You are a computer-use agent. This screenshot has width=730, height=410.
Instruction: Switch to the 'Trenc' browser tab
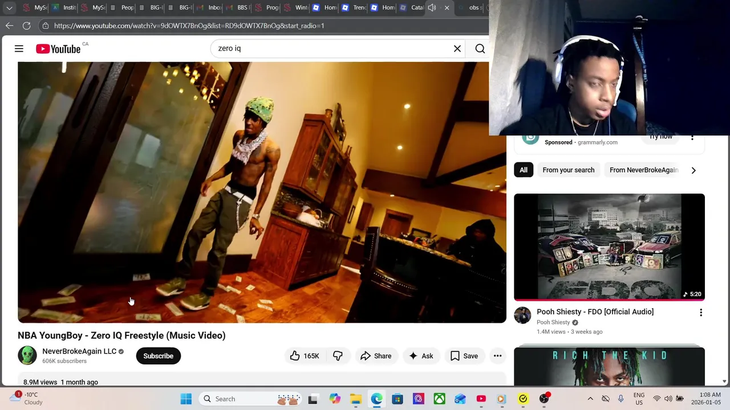point(353,7)
